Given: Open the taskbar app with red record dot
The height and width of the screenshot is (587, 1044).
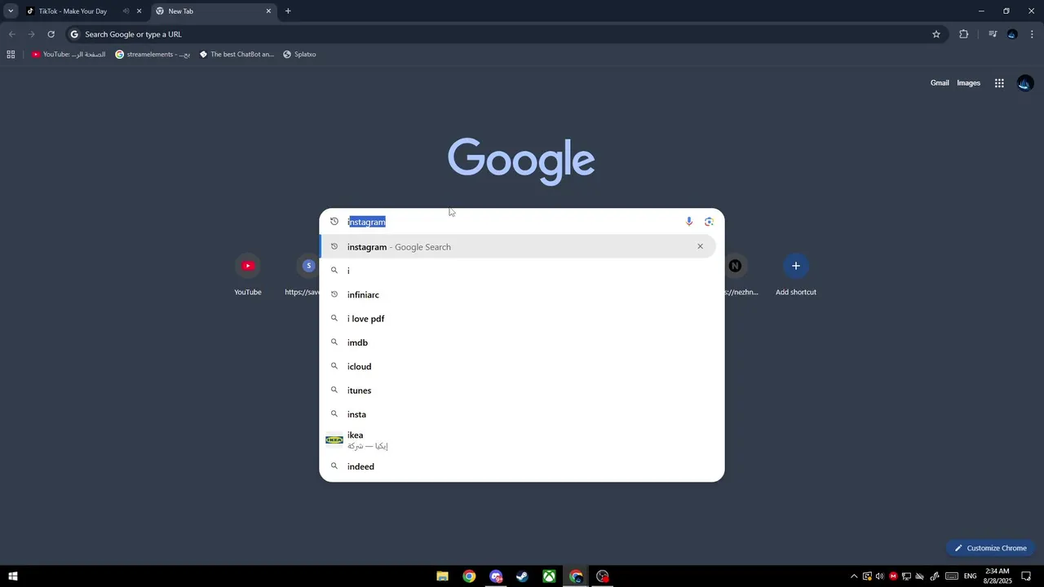Looking at the screenshot, I should [603, 576].
